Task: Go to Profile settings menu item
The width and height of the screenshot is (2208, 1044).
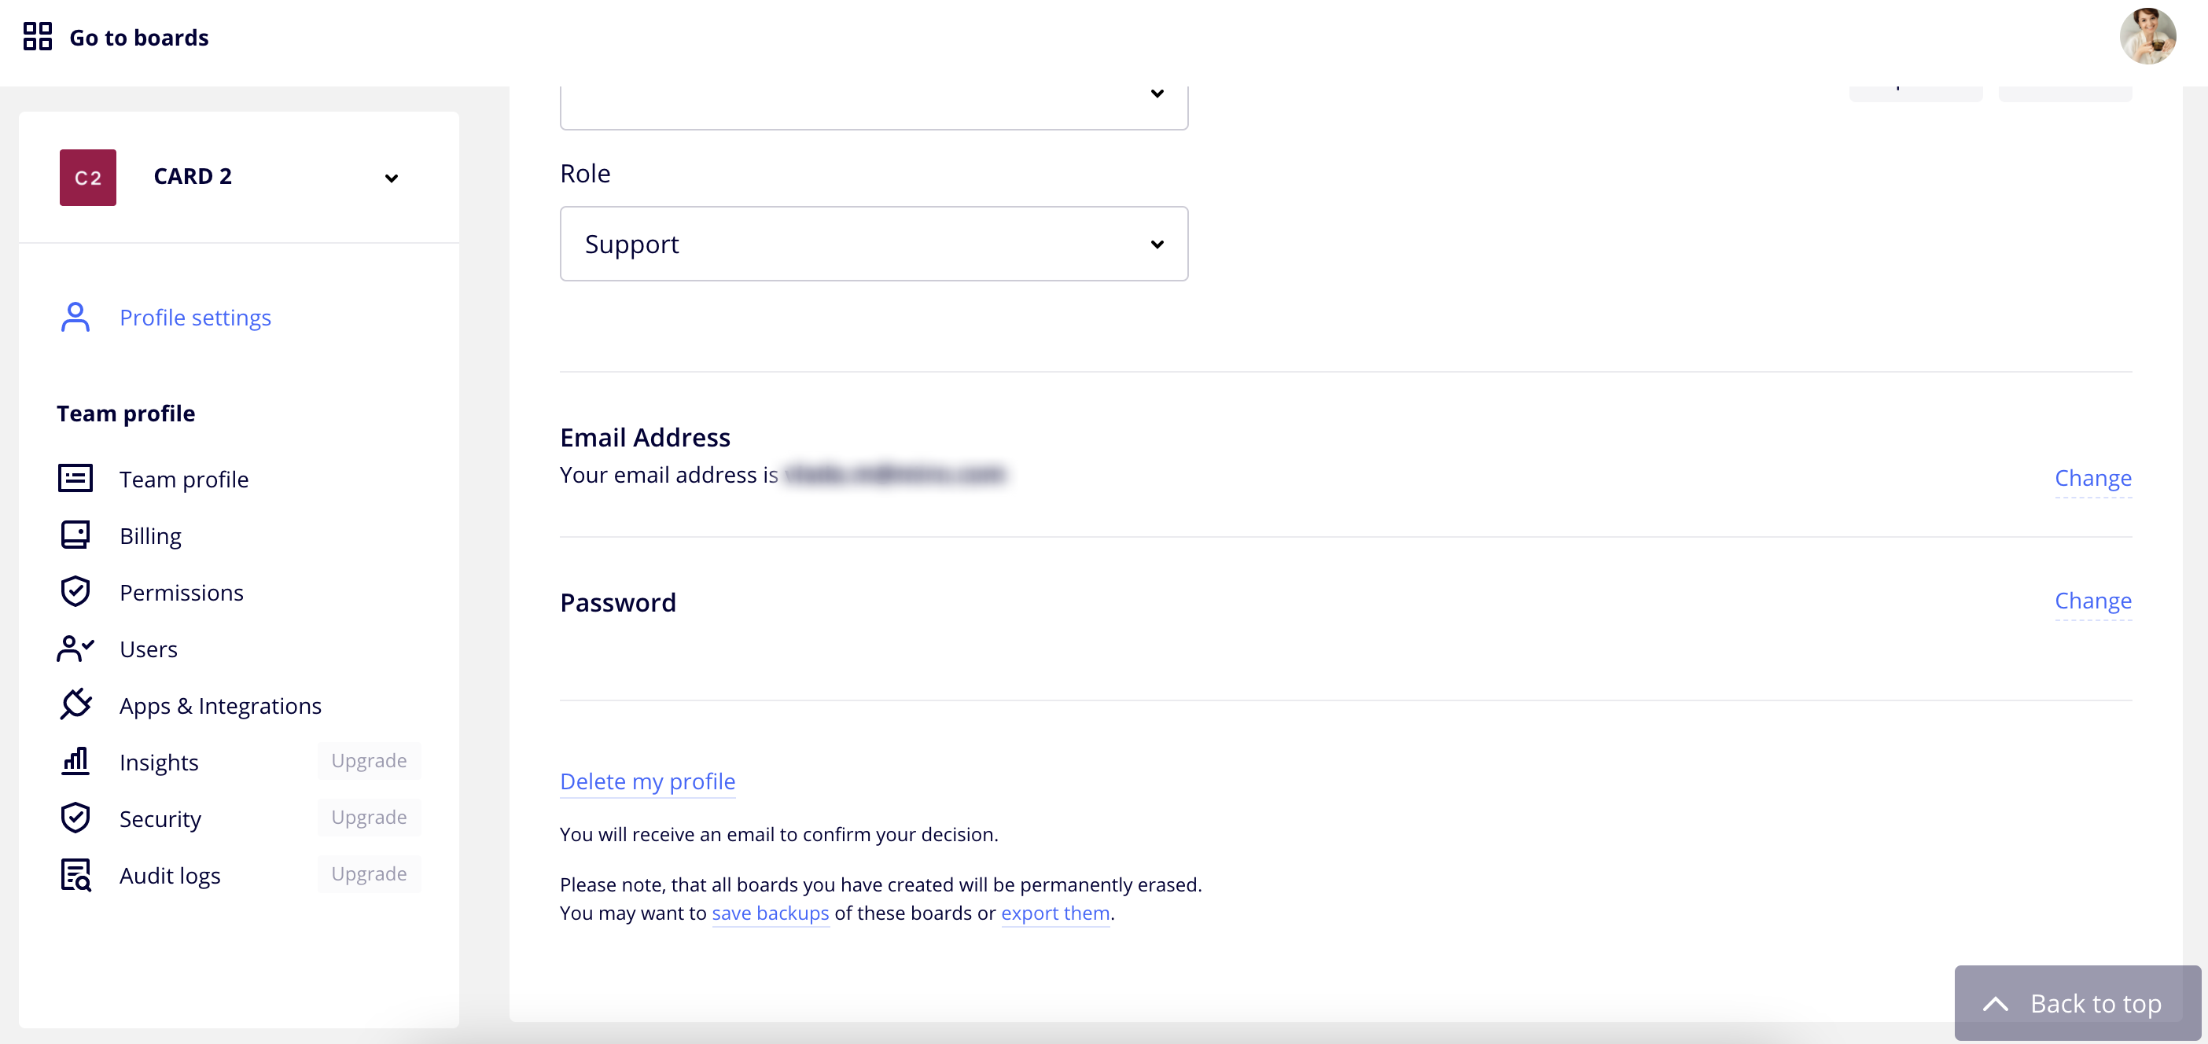Action: point(196,318)
